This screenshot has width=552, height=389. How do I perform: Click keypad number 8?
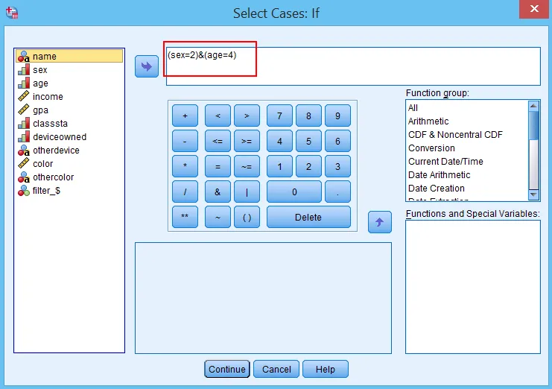[308, 116]
